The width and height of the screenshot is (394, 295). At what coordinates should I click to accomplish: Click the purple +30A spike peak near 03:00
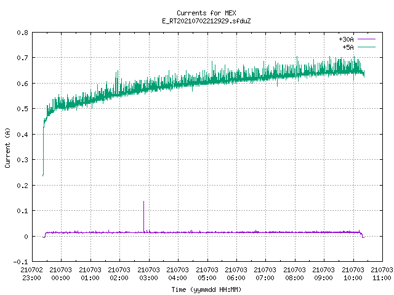pyautogui.click(x=143, y=202)
